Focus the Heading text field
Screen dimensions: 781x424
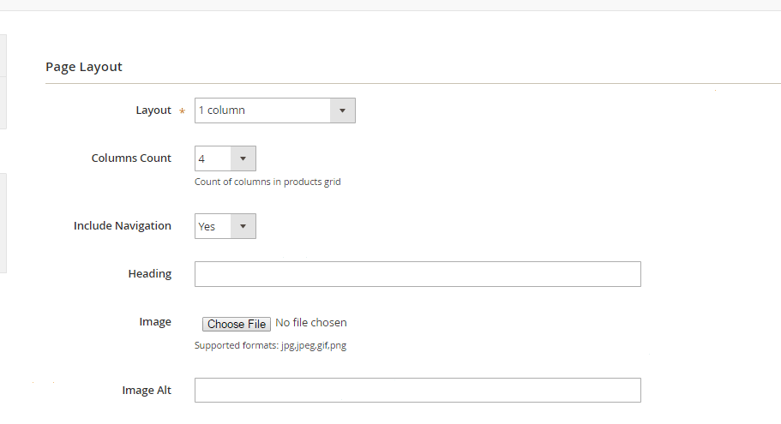pos(418,274)
